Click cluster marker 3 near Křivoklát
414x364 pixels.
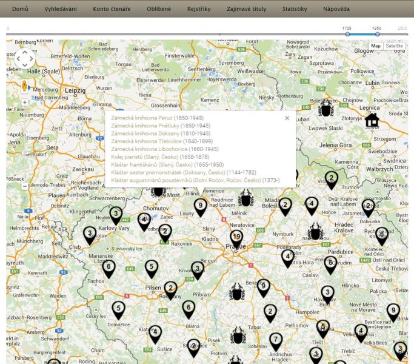197,270
